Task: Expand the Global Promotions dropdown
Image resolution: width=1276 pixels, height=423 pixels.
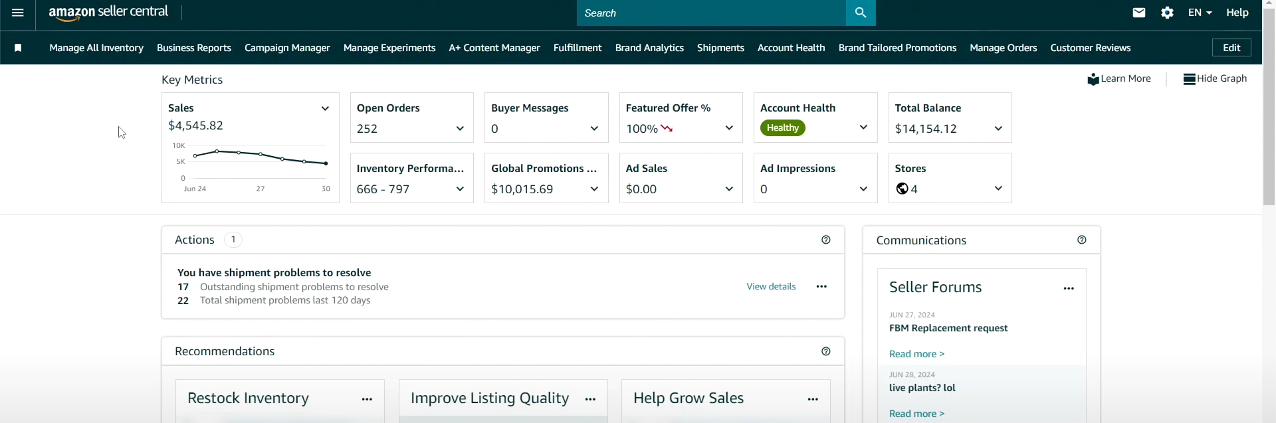Action: [594, 189]
